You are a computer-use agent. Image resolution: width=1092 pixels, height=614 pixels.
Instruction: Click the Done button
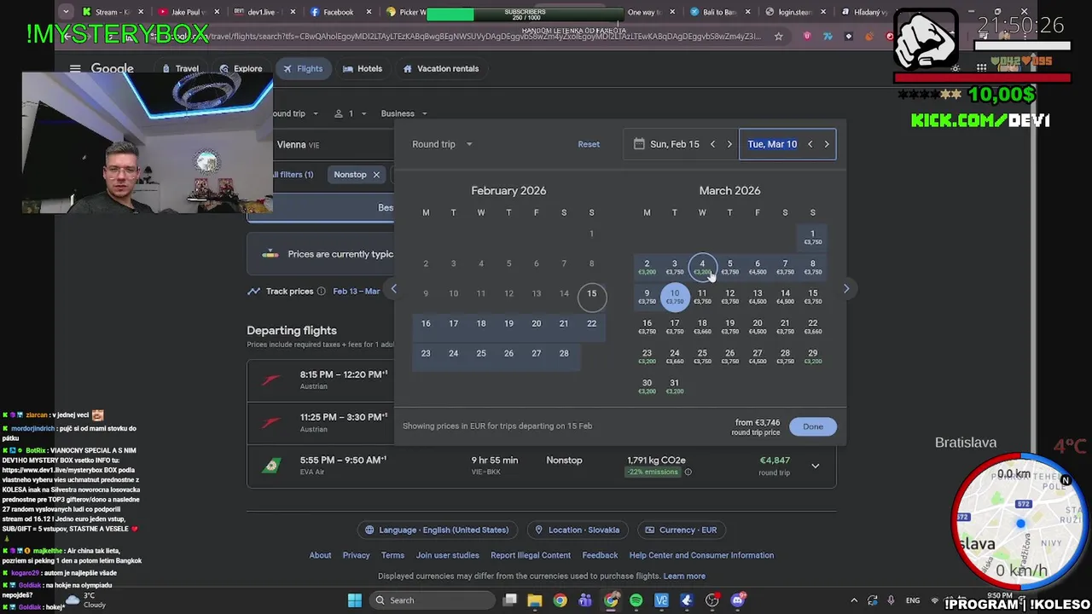click(x=813, y=426)
